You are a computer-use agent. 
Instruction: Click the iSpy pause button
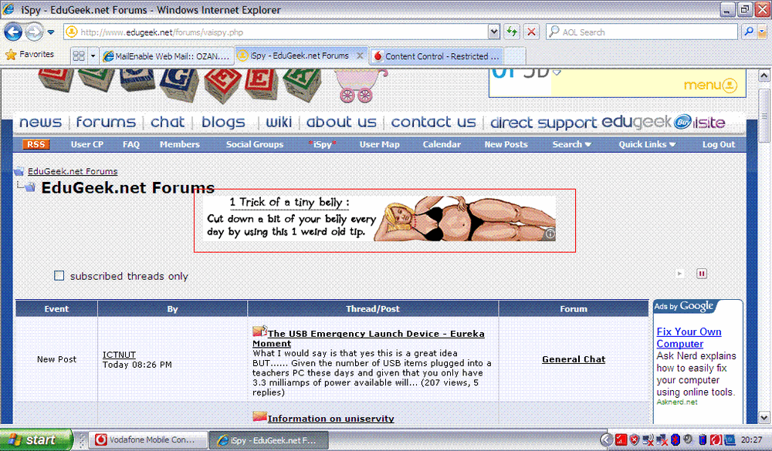pyautogui.click(x=702, y=274)
